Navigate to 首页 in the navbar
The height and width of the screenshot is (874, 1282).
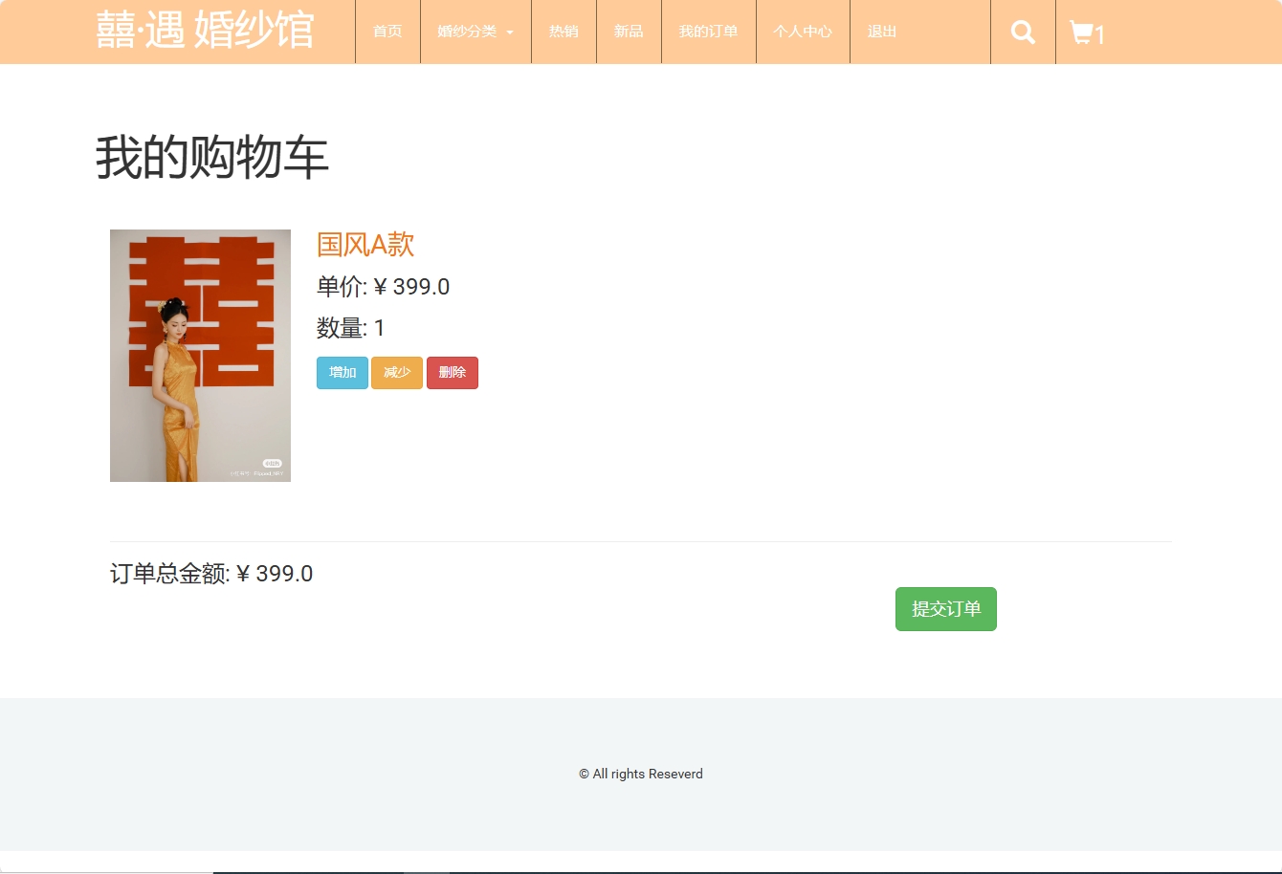pos(387,32)
